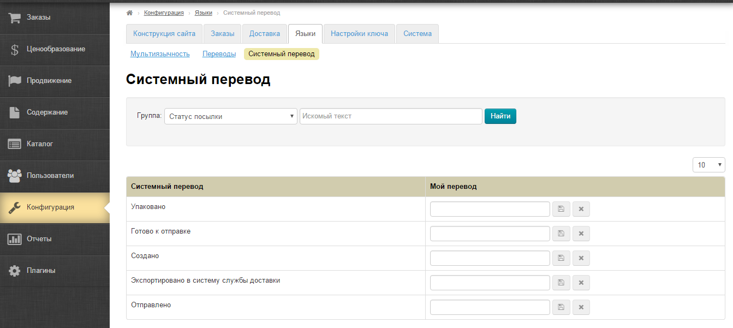The width and height of the screenshot is (733, 328).
Task: Focus translation field for Готово к отправке
Action: [x=490, y=234]
